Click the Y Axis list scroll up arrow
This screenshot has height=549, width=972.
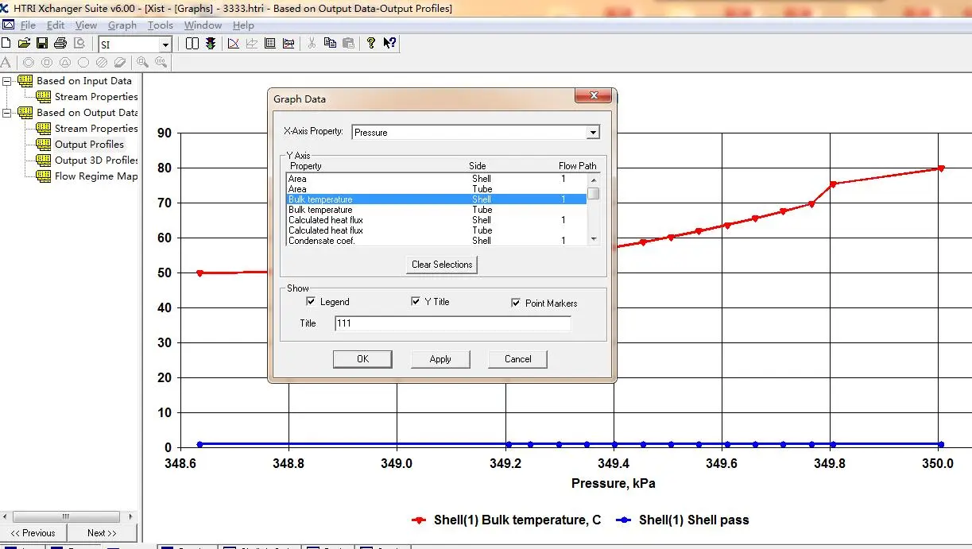pos(593,180)
